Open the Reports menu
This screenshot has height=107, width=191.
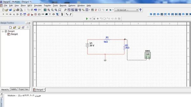(63, 6)
